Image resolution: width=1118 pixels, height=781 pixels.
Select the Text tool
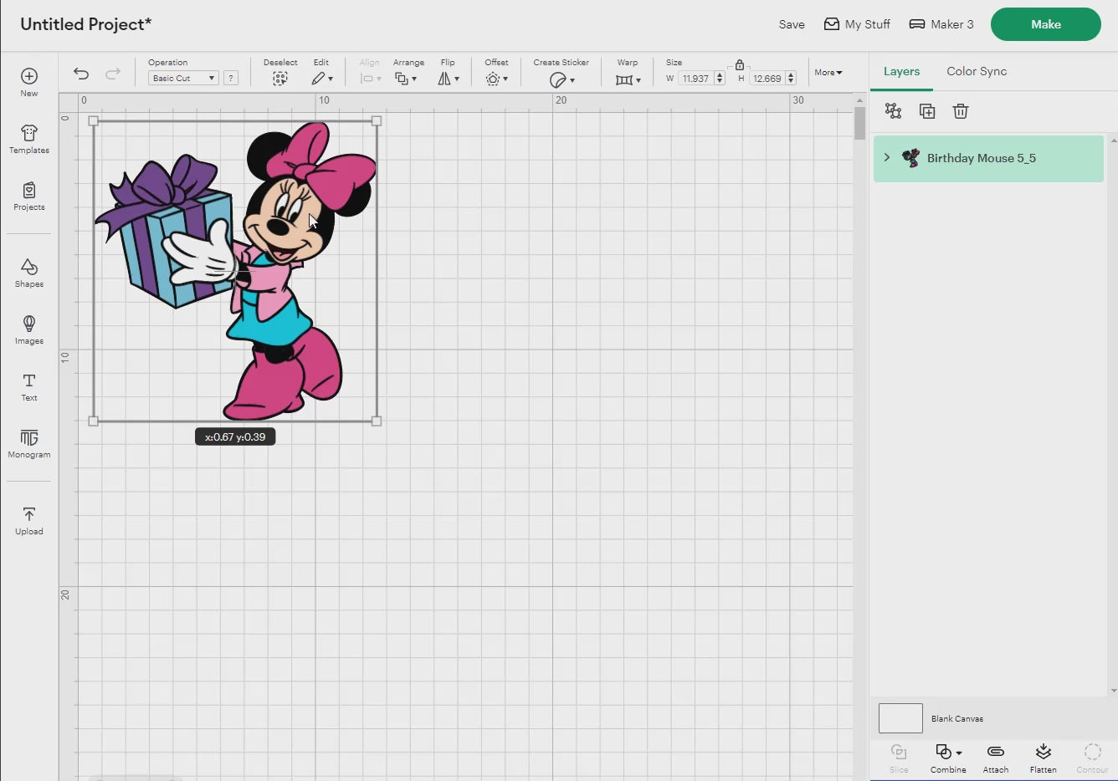pyautogui.click(x=29, y=386)
